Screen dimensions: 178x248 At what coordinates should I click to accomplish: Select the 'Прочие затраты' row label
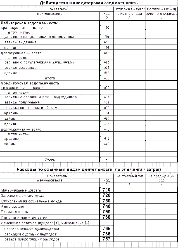click(15, 212)
